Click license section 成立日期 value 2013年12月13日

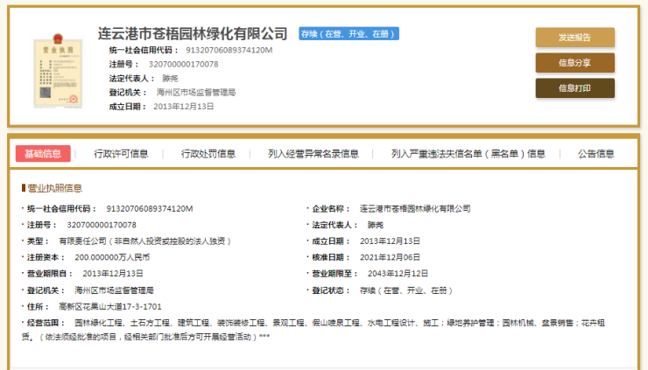click(390, 241)
